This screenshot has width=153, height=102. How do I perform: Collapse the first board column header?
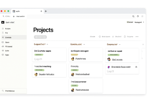tap(47, 44)
